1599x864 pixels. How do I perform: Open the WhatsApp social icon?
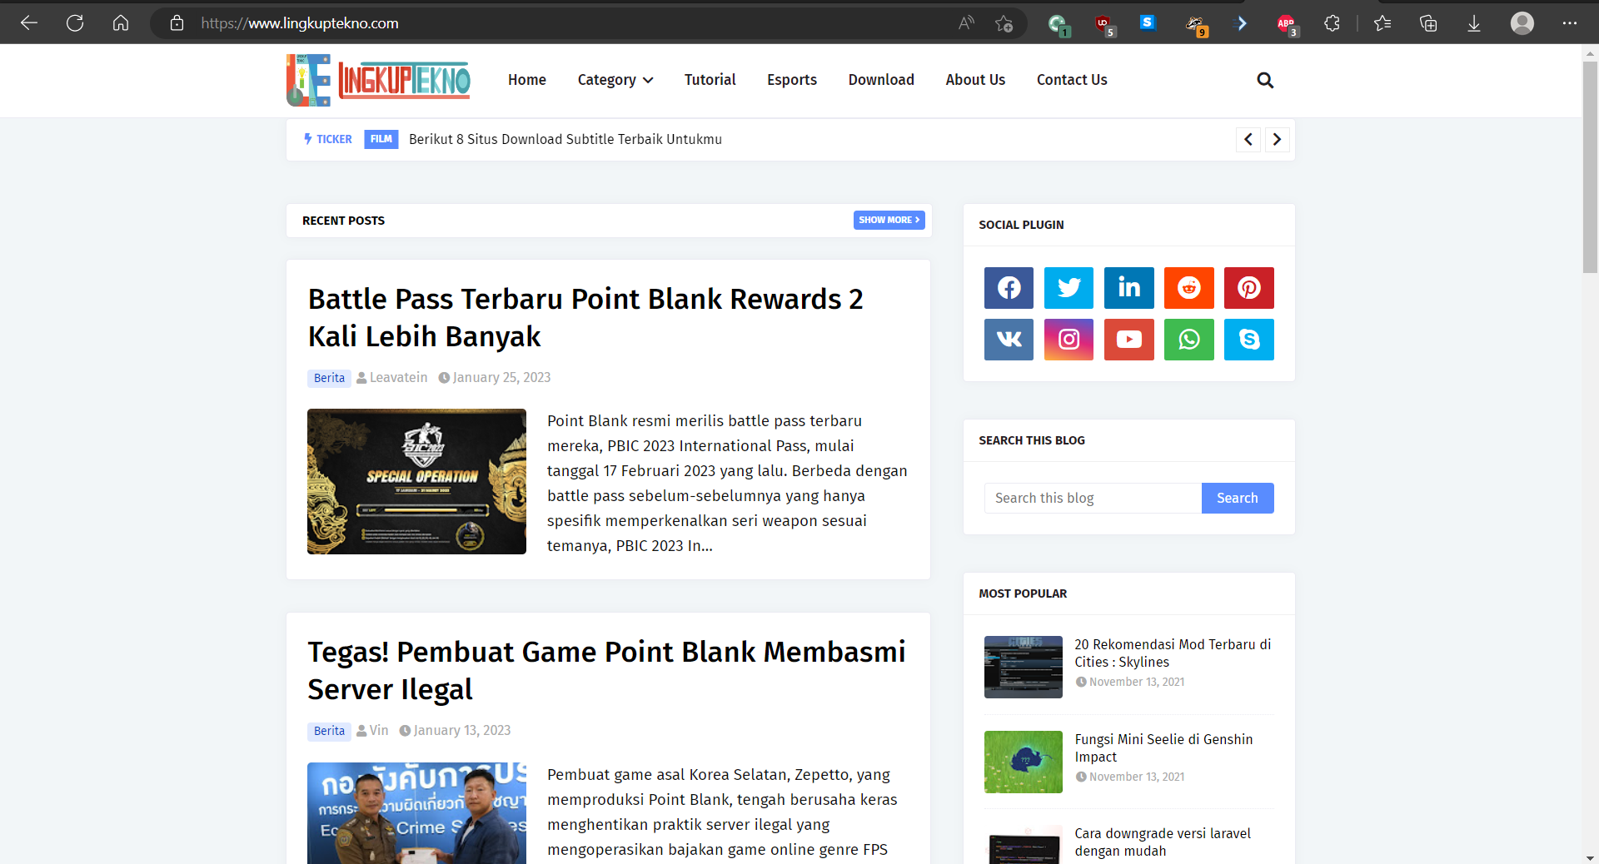coord(1188,340)
